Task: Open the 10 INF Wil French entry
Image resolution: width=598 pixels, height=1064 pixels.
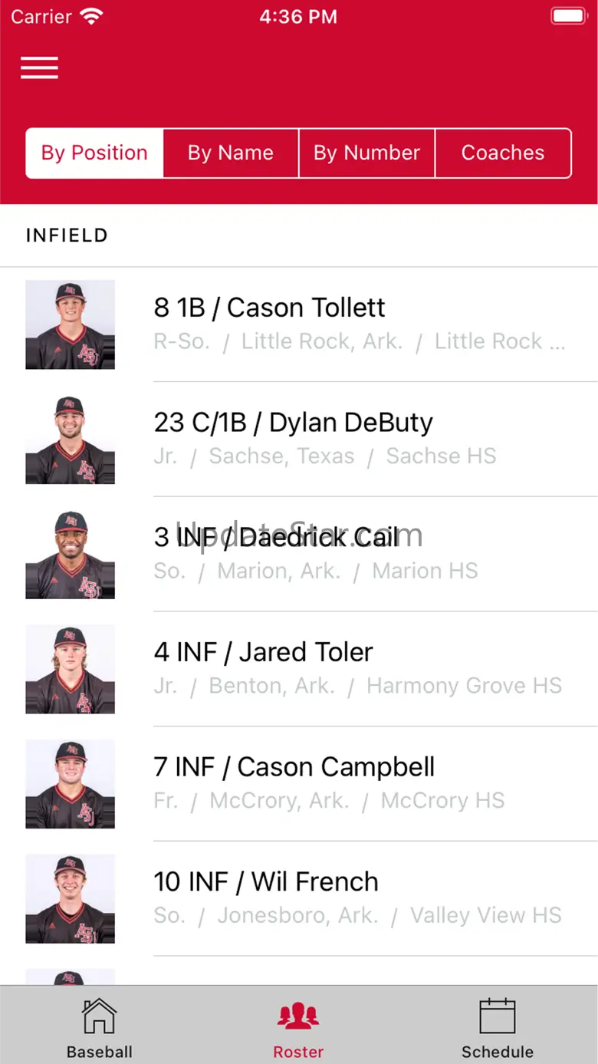Action: tap(299, 899)
